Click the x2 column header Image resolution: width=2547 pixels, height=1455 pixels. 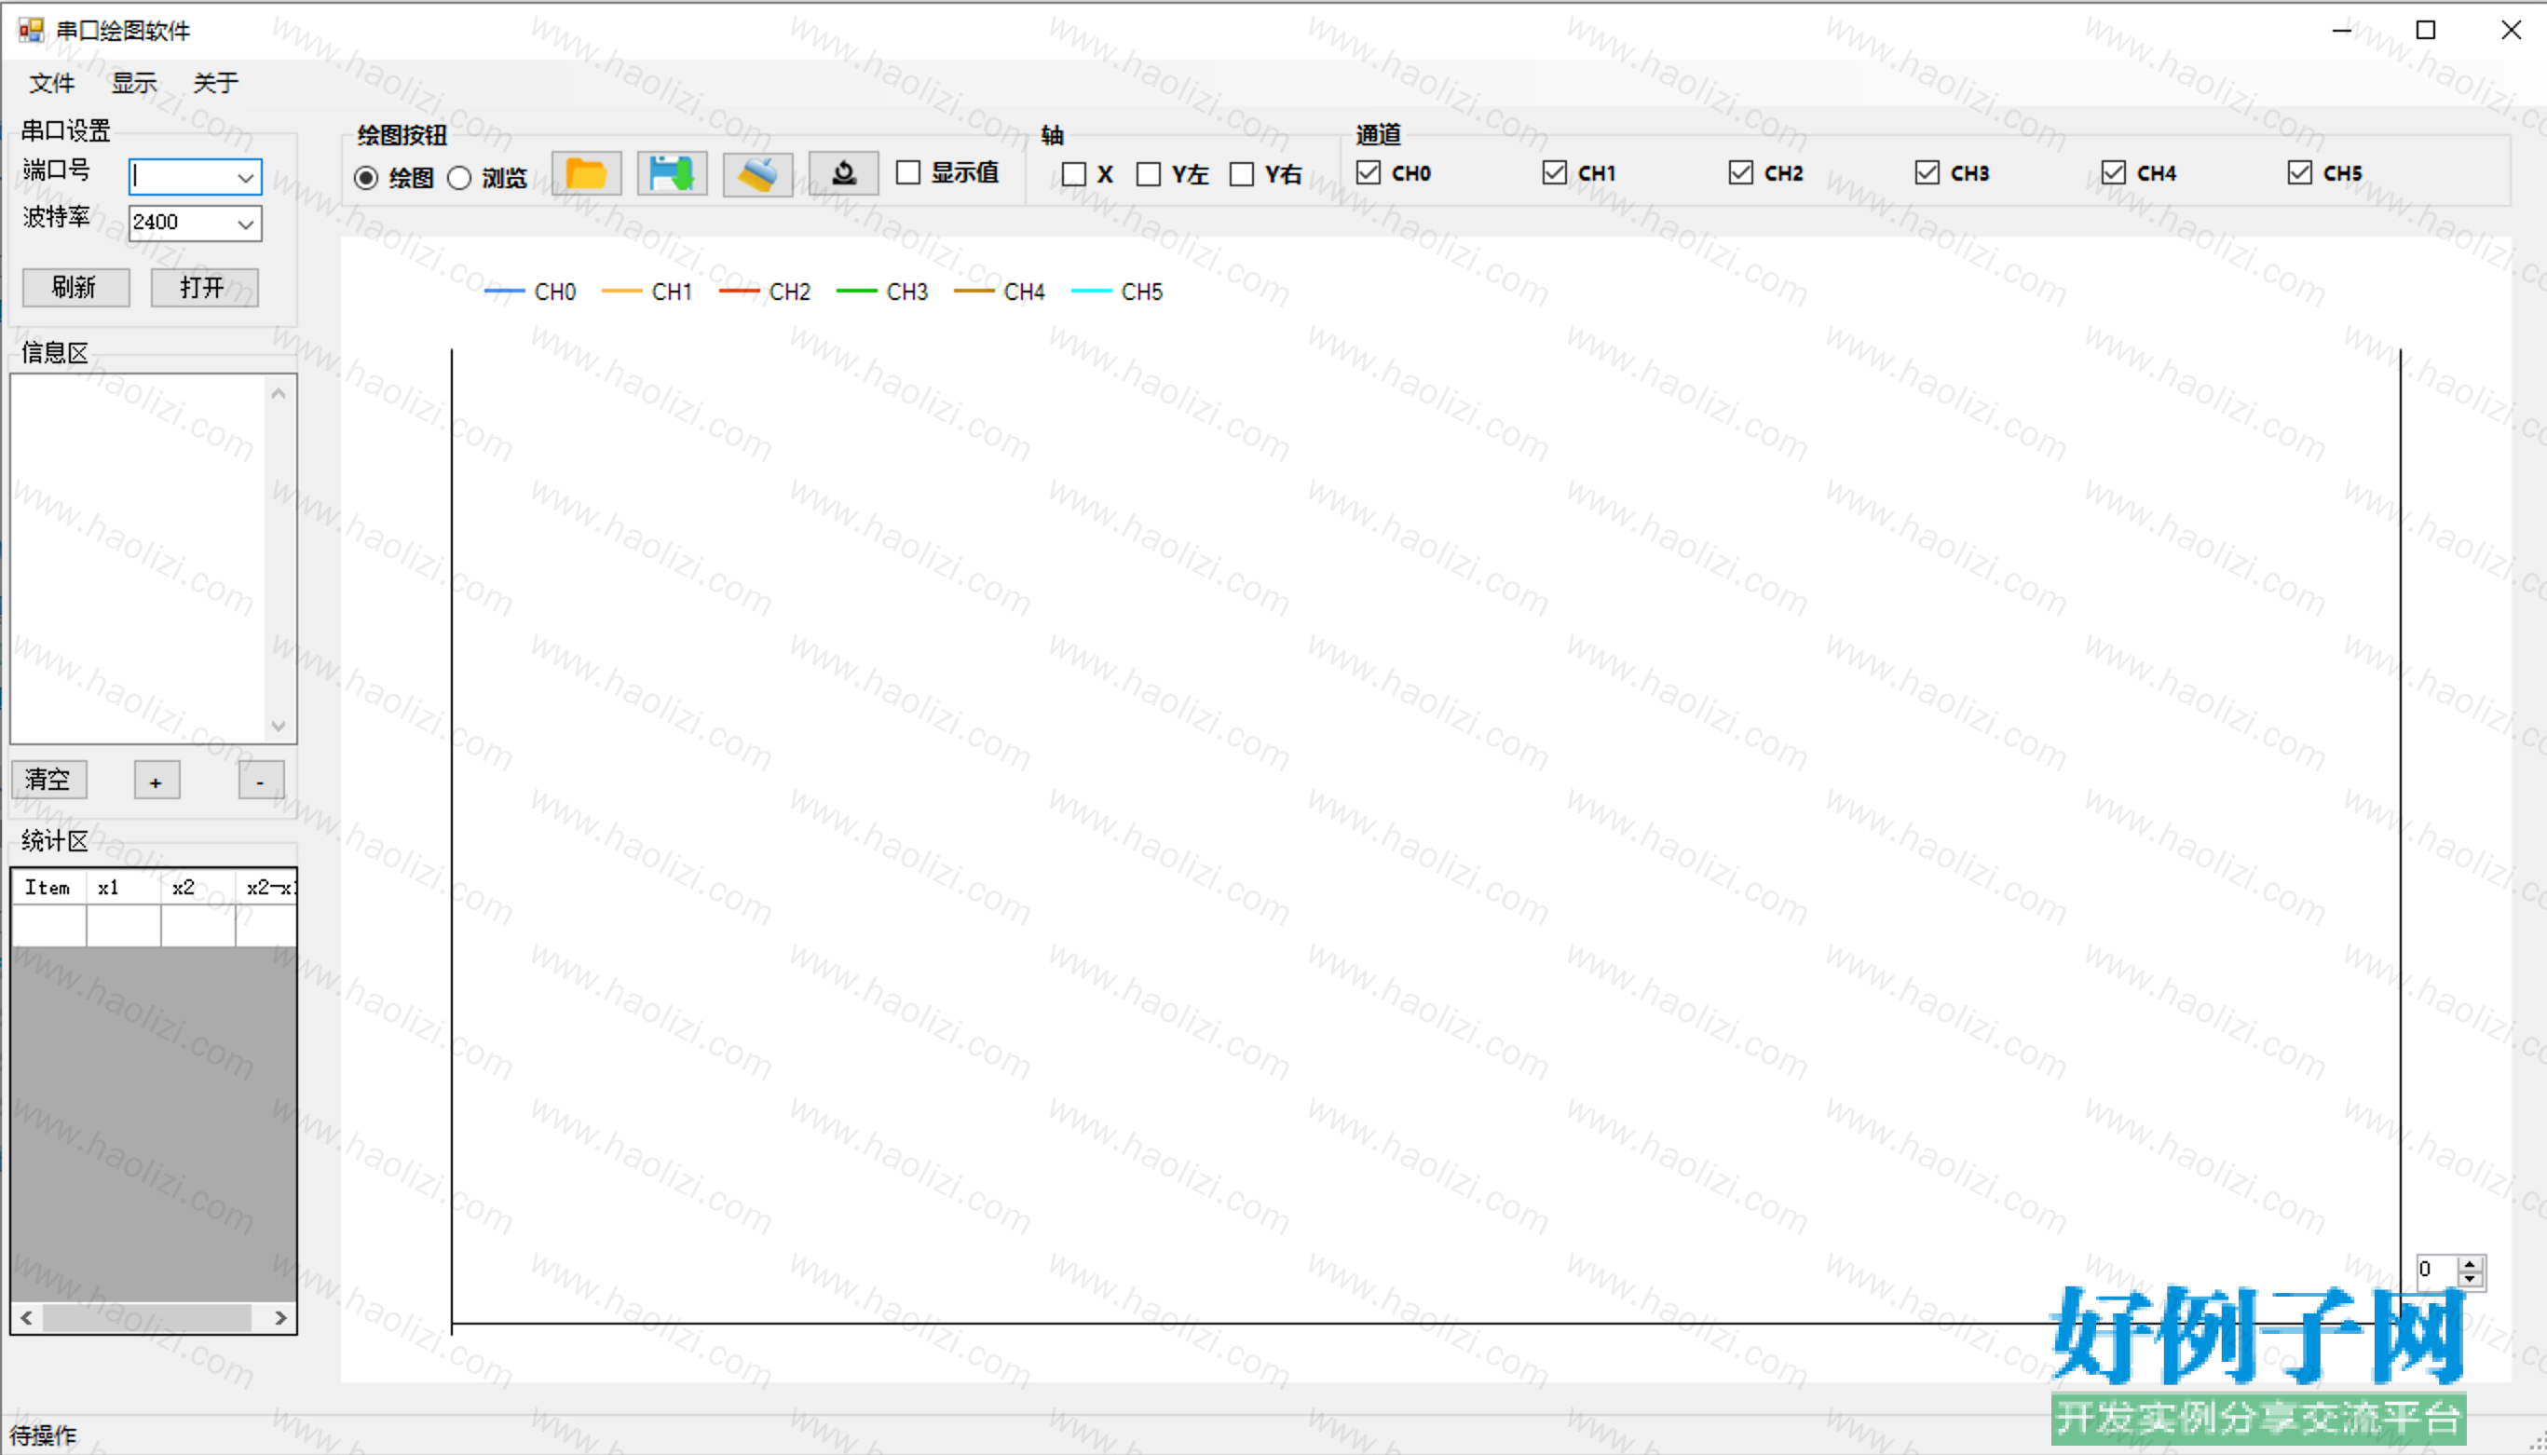coord(197,888)
